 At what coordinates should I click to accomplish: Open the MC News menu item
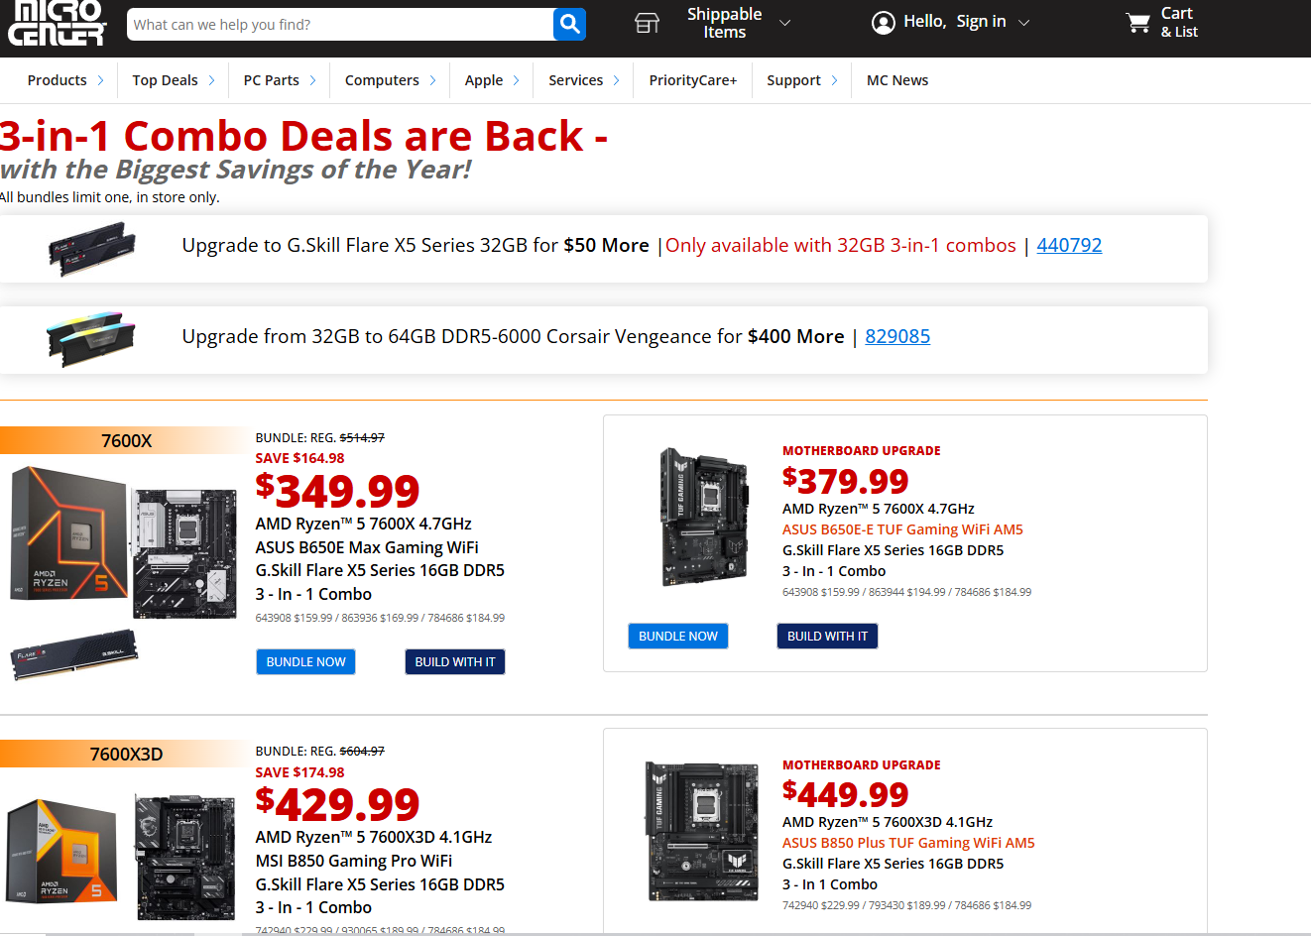897,80
